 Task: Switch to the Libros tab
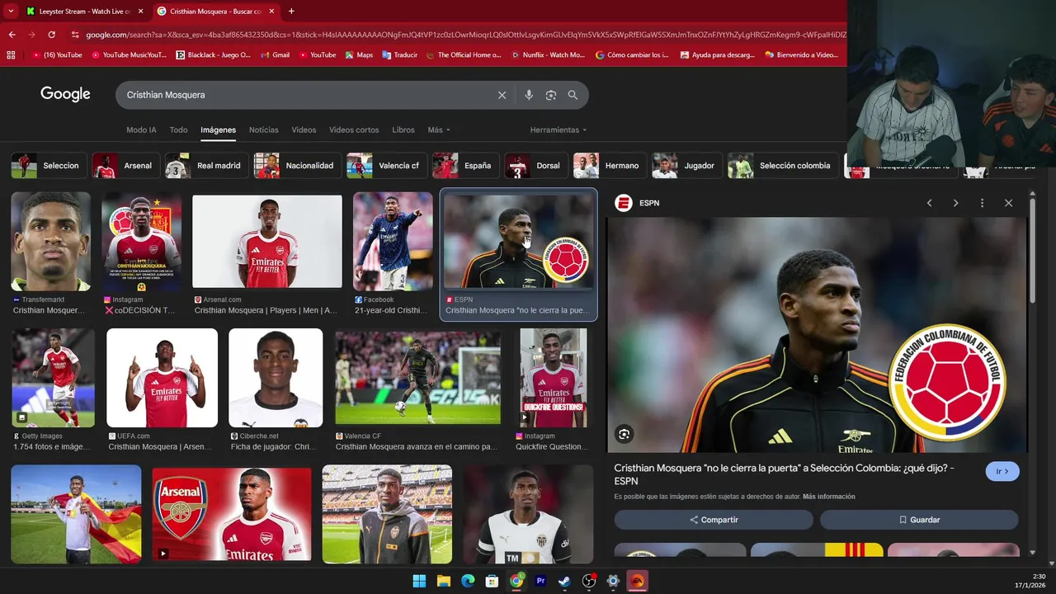click(403, 130)
